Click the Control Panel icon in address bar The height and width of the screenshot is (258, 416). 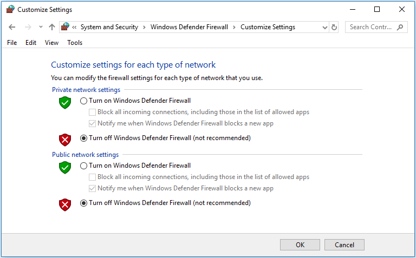point(66,27)
